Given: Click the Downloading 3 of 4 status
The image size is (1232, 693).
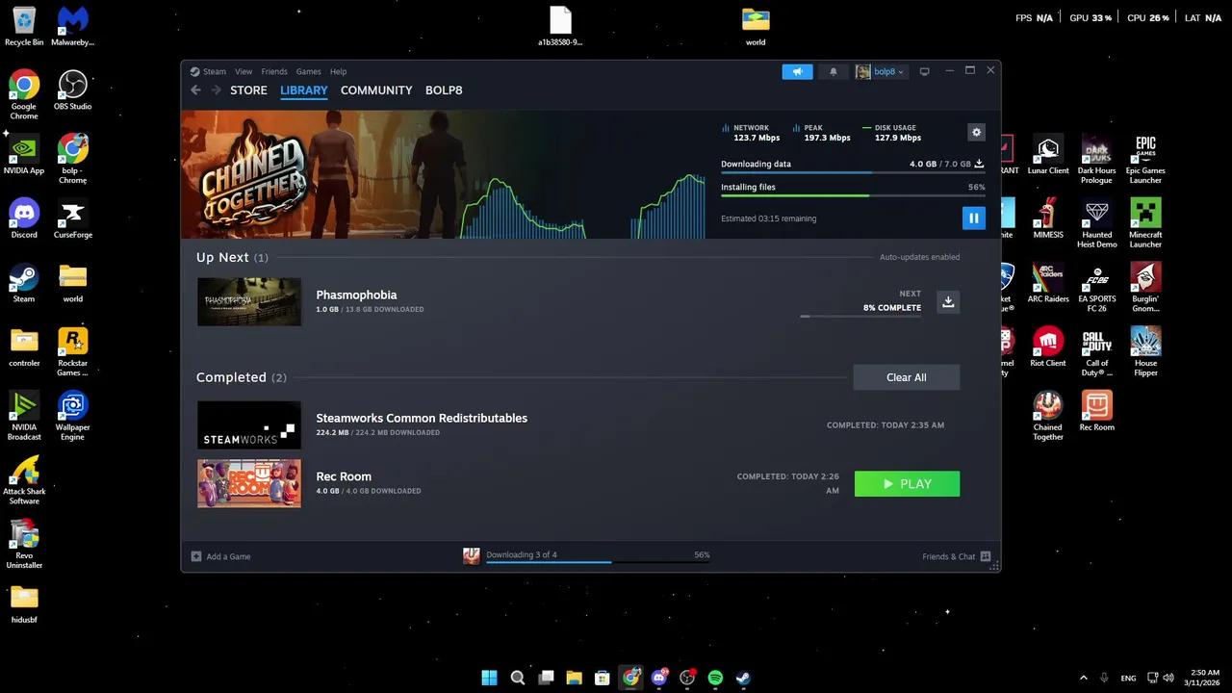Looking at the screenshot, I should [x=522, y=554].
